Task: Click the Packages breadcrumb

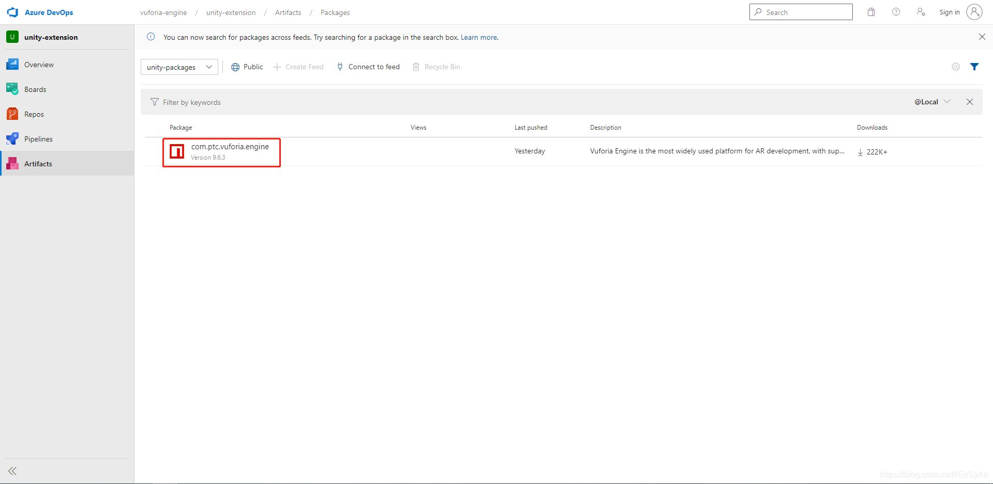Action: [335, 12]
